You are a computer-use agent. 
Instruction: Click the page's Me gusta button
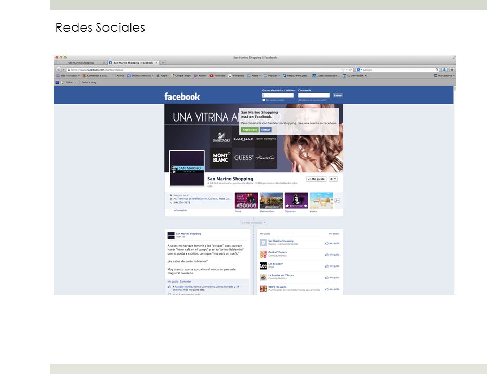(317, 179)
